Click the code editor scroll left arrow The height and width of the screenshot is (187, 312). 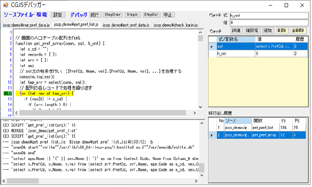16,113
